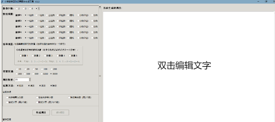The width and height of the screenshot is (275, 122).
Task: Enable 竖式计算 (限2个数) option
Action: click(7, 102)
